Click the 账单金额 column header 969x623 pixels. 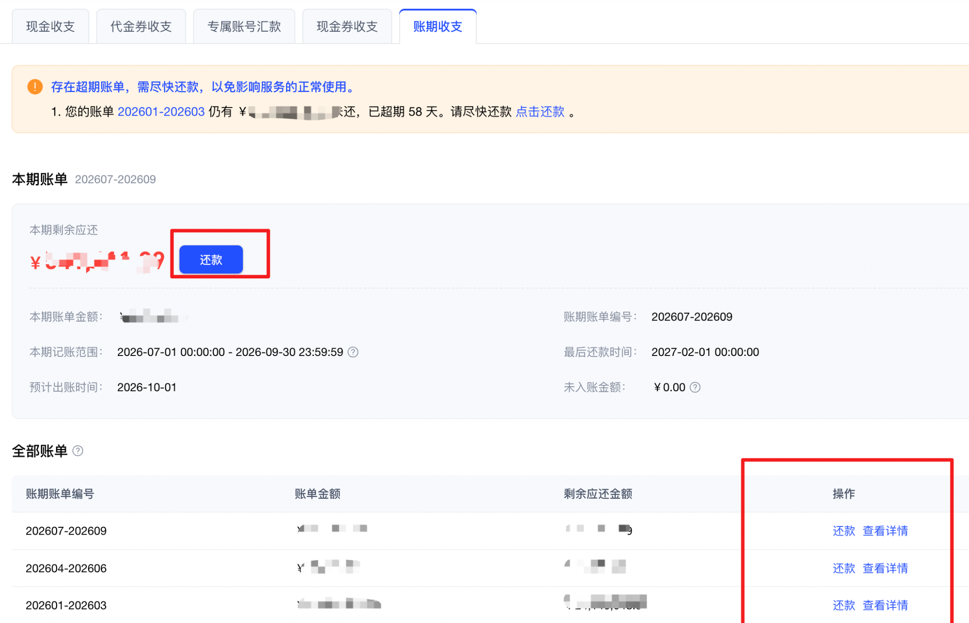(317, 494)
